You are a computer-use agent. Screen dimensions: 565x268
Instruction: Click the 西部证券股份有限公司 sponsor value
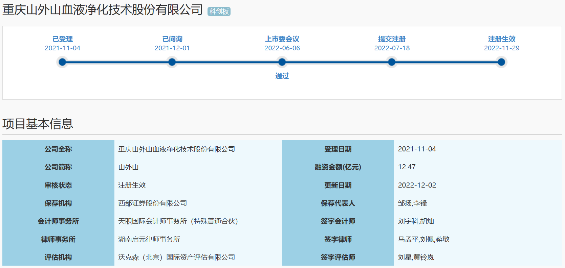[x=152, y=203]
